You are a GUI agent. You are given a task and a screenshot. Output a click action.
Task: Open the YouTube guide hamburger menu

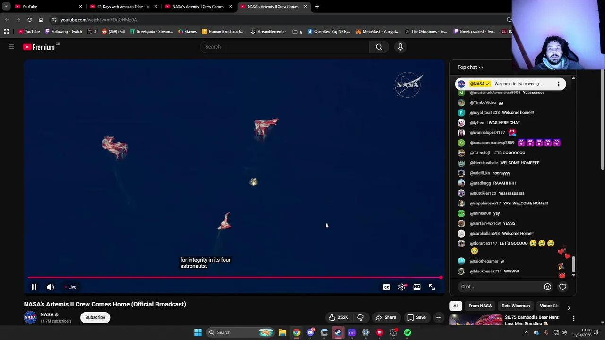click(11, 47)
